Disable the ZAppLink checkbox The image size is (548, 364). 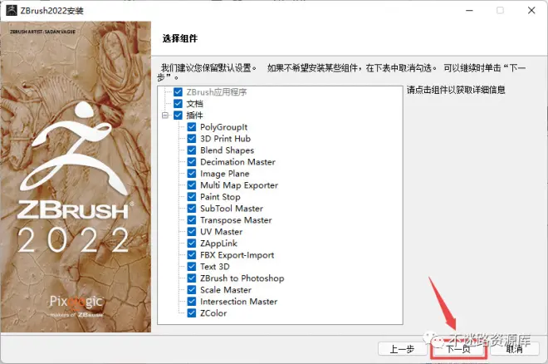[x=192, y=243]
